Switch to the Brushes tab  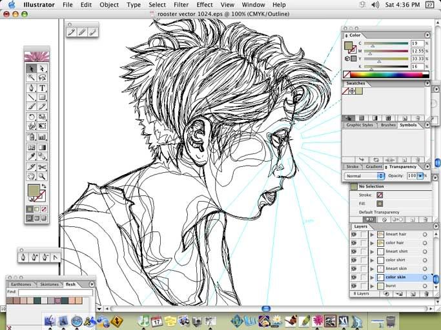point(388,125)
